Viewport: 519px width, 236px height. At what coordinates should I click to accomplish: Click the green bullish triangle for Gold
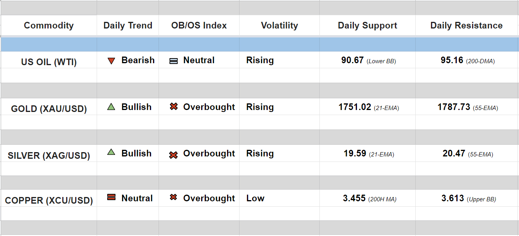pyautogui.click(x=111, y=107)
